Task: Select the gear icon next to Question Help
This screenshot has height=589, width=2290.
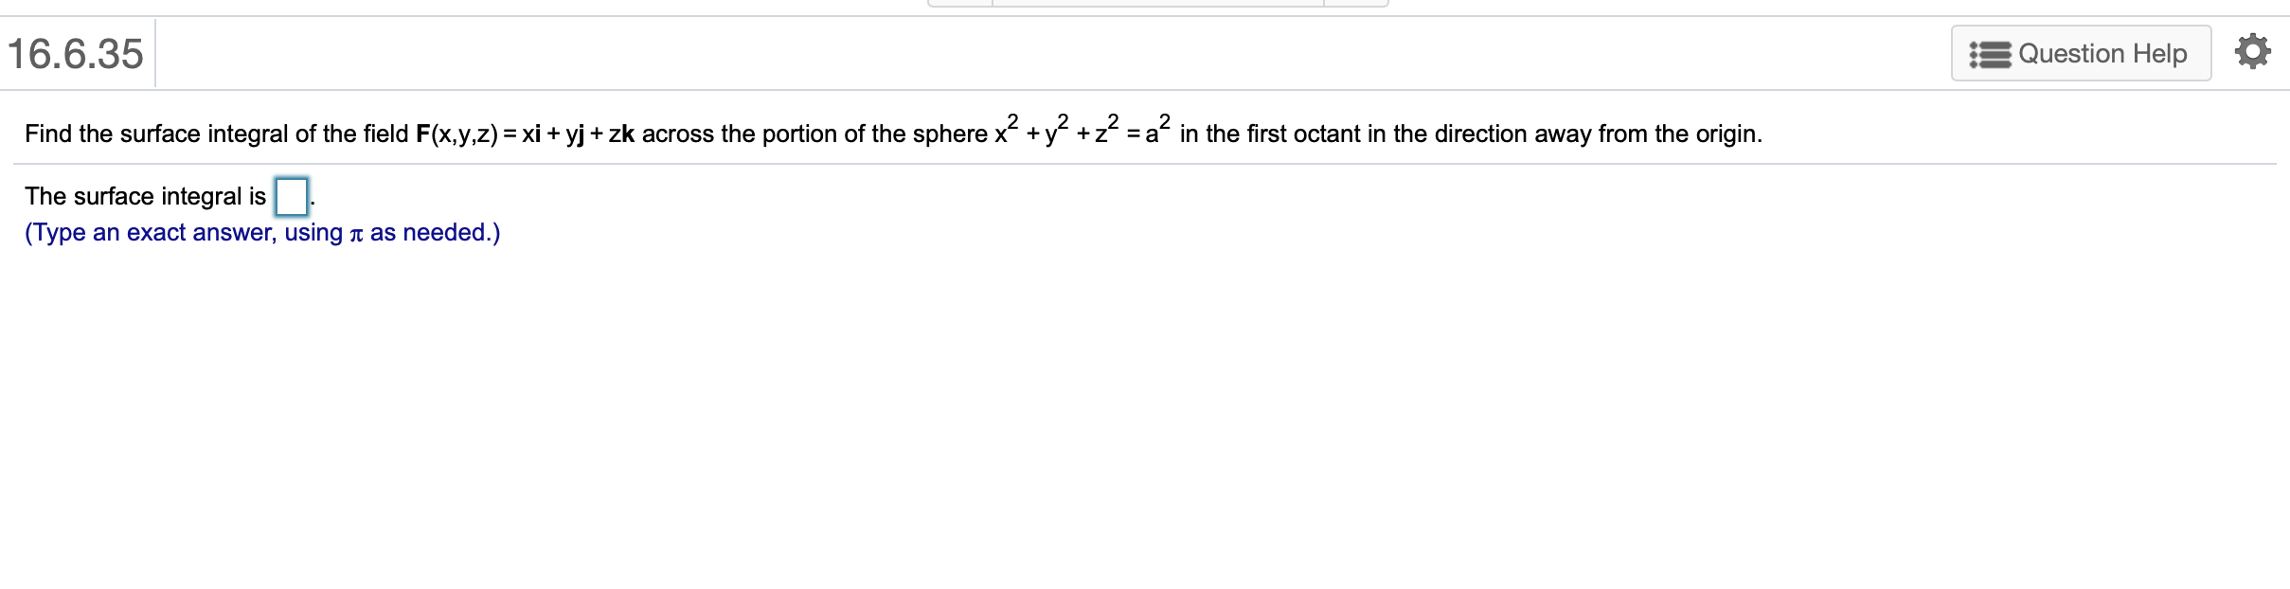Action: 2252,52
